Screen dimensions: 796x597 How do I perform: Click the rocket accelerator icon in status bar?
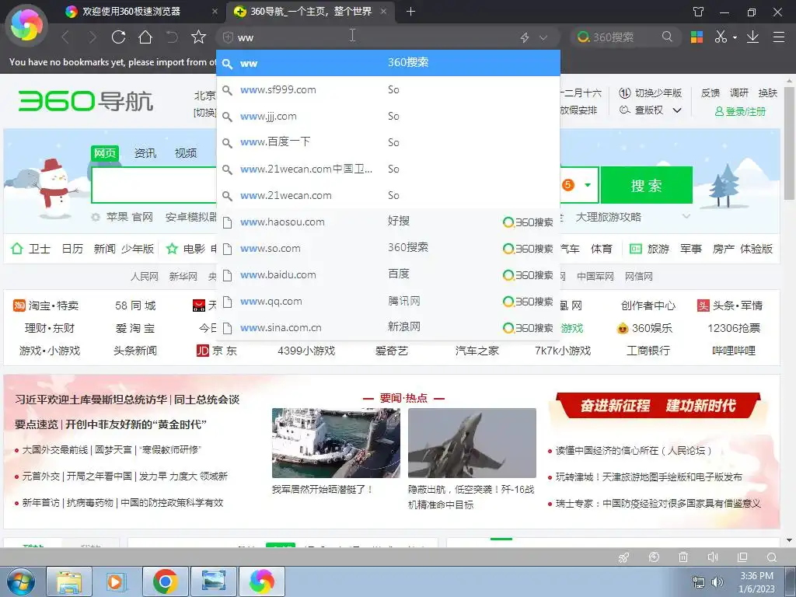(624, 557)
